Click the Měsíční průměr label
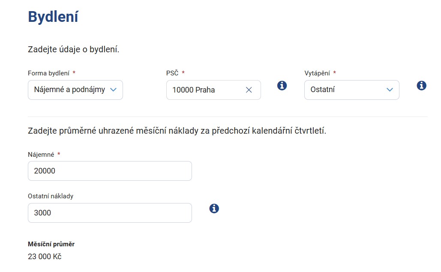 point(51,244)
